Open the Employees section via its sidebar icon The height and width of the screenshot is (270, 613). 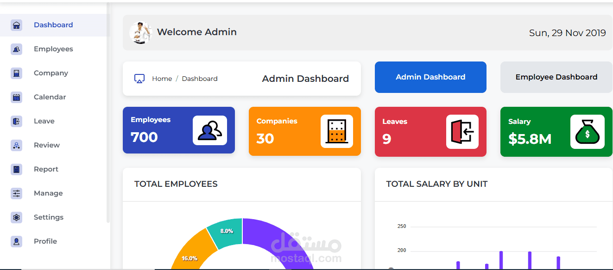pos(16,49)
